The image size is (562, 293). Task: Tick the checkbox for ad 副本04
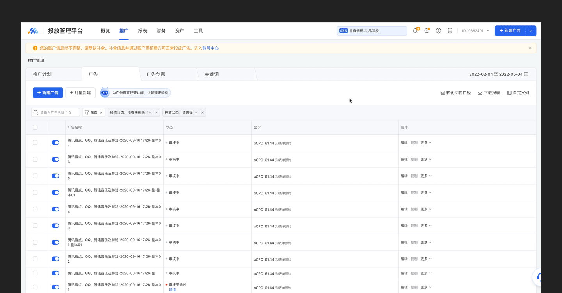(x=35, y=209)
